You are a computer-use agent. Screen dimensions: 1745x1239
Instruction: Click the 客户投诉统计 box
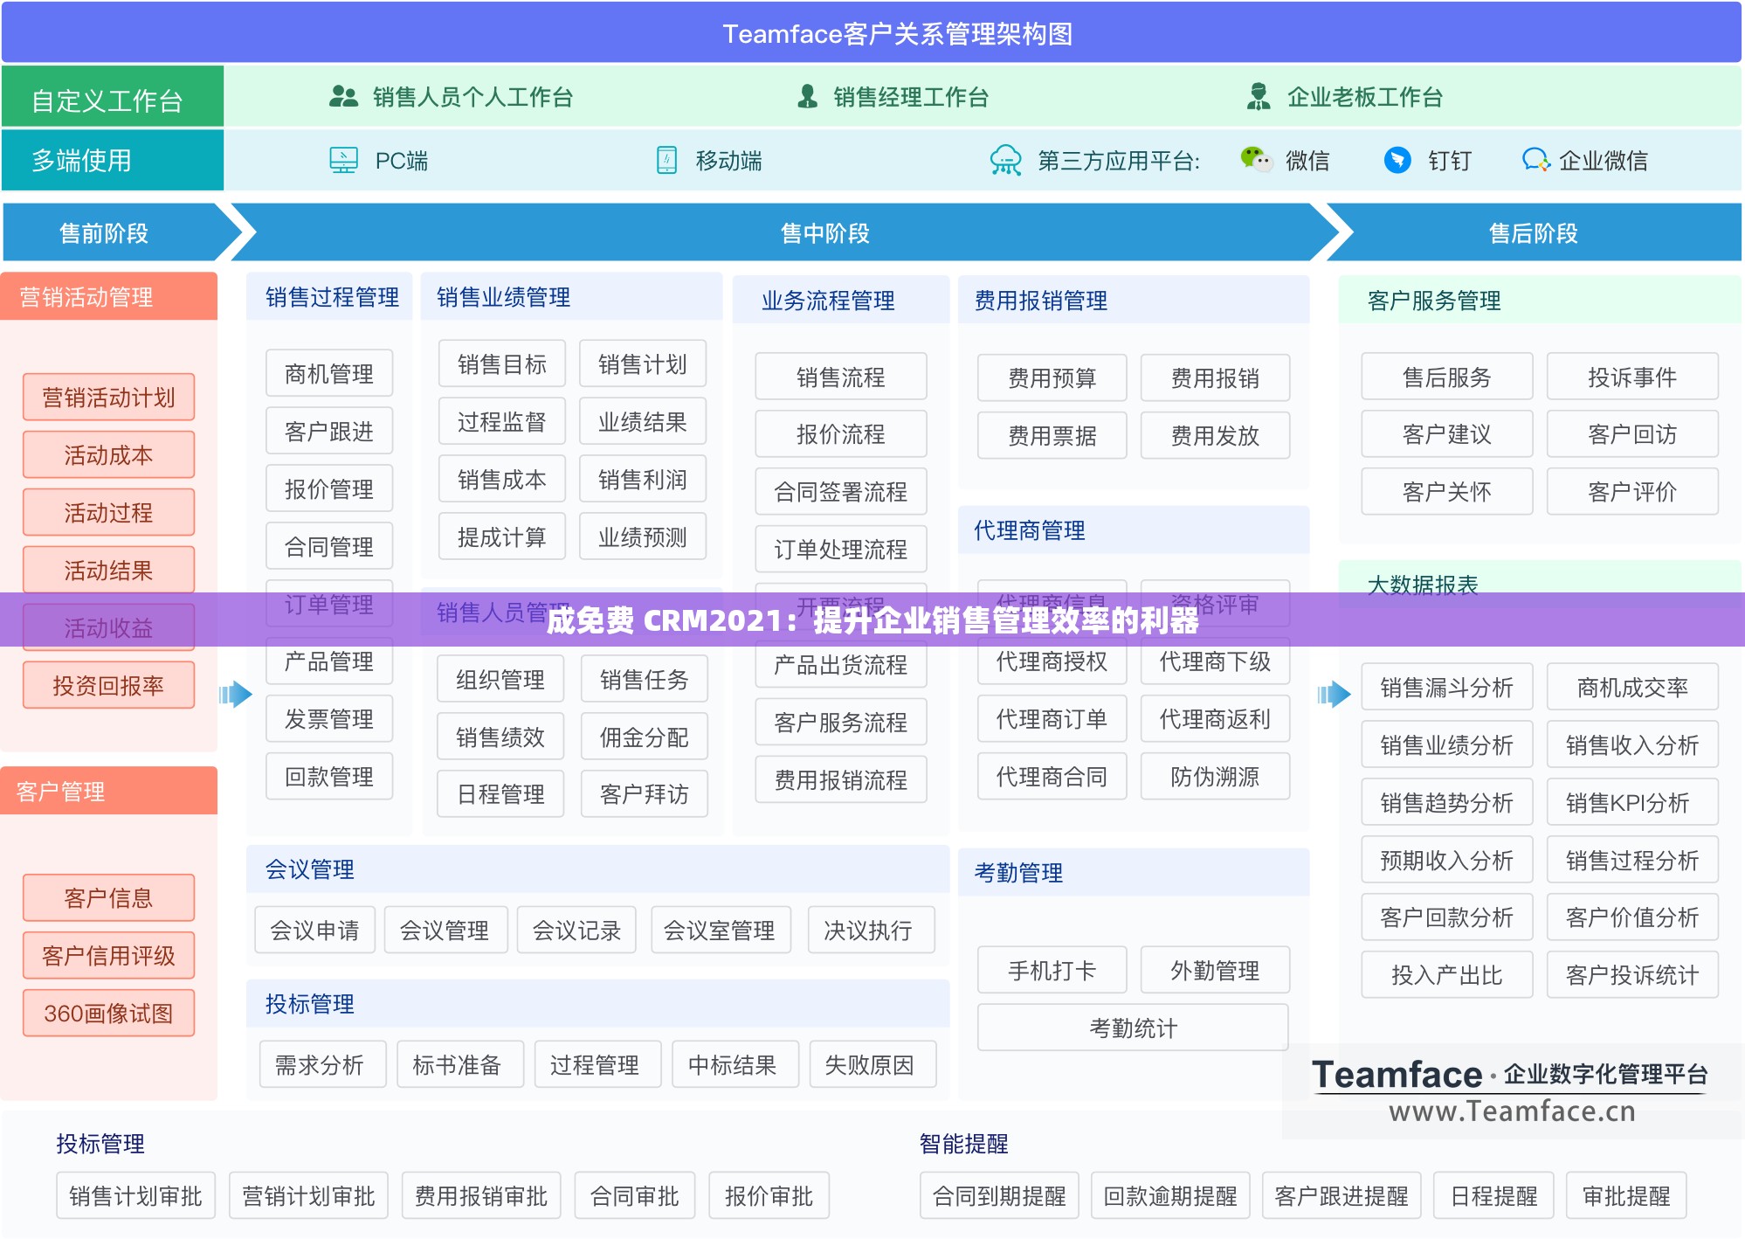click(1633, 974)
